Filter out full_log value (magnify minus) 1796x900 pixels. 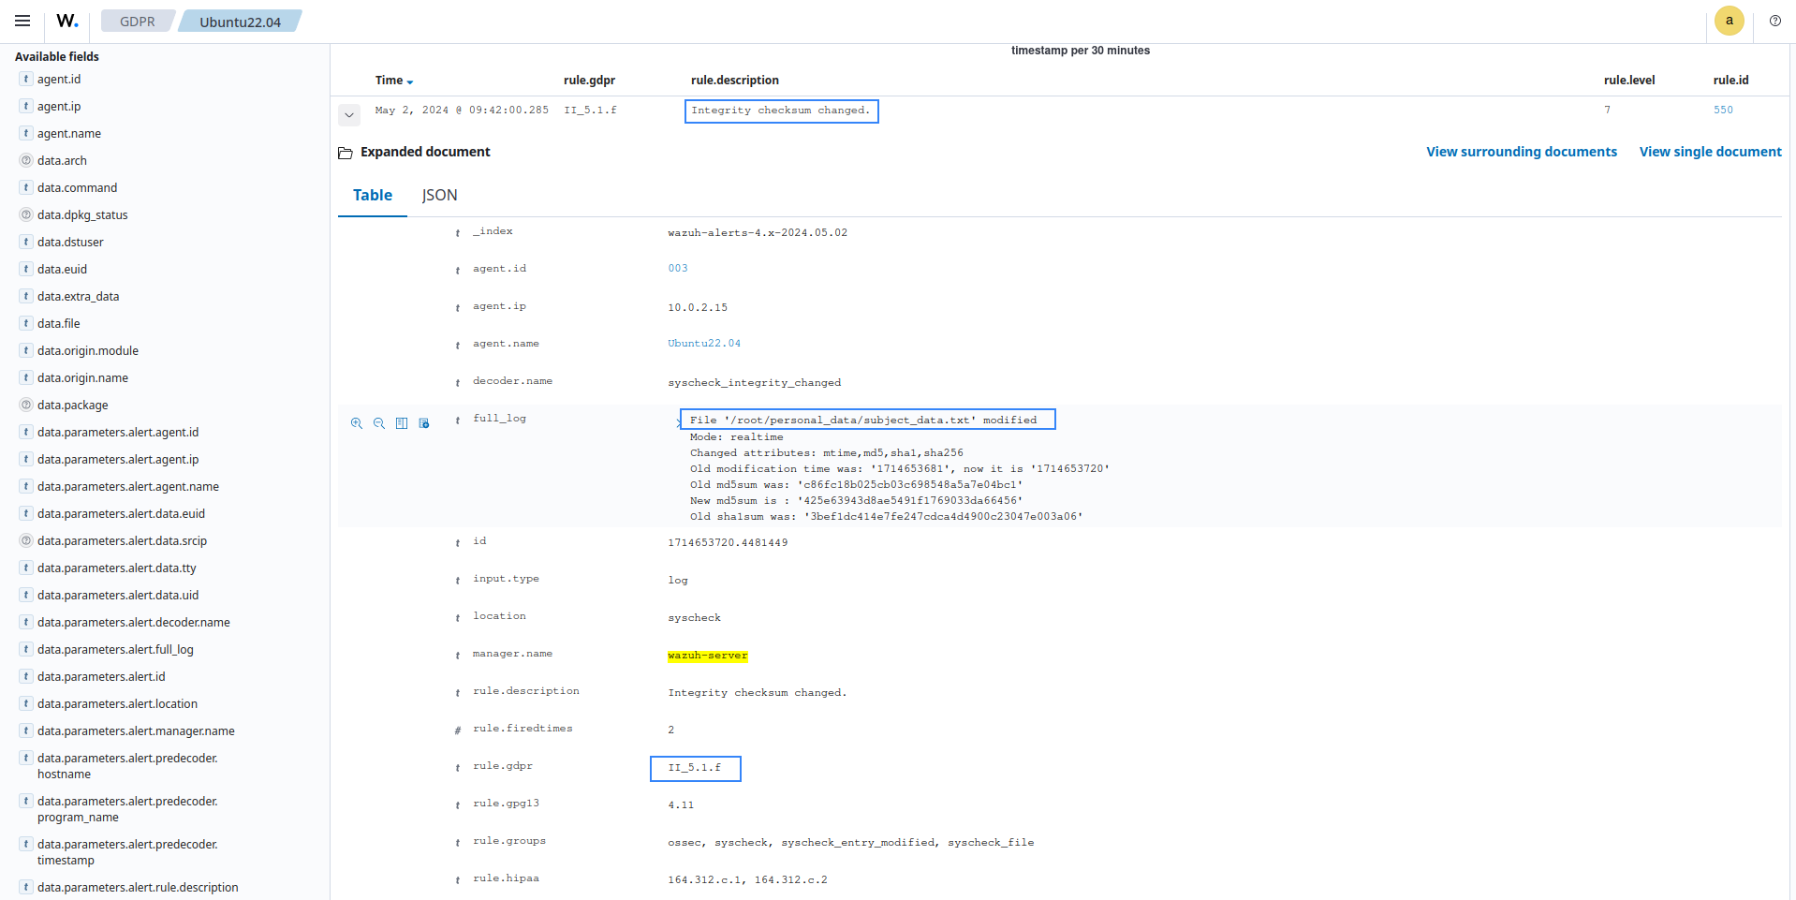click(x=379, y=423)
